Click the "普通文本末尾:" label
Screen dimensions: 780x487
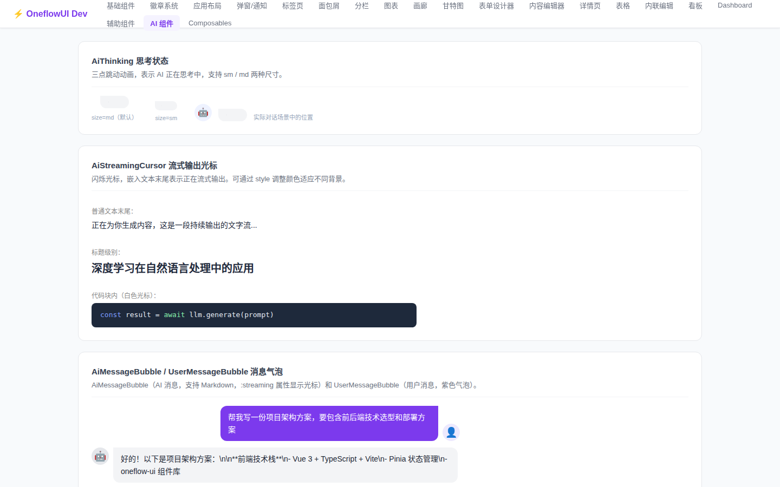click(x=113, y=211)
